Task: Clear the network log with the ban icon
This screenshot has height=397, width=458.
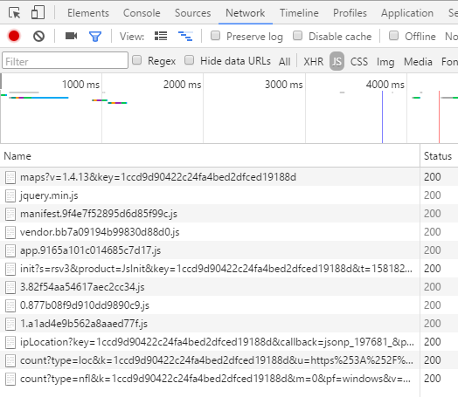Action: (38, 36)
